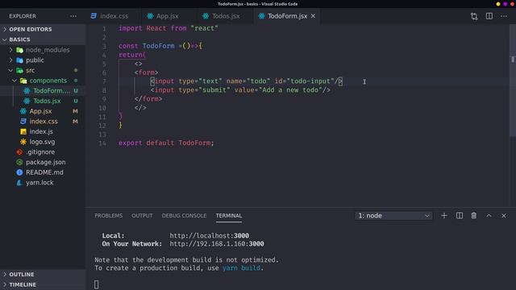516x290 pixels.
Task: Click the components folder icon
Action: 23,81
